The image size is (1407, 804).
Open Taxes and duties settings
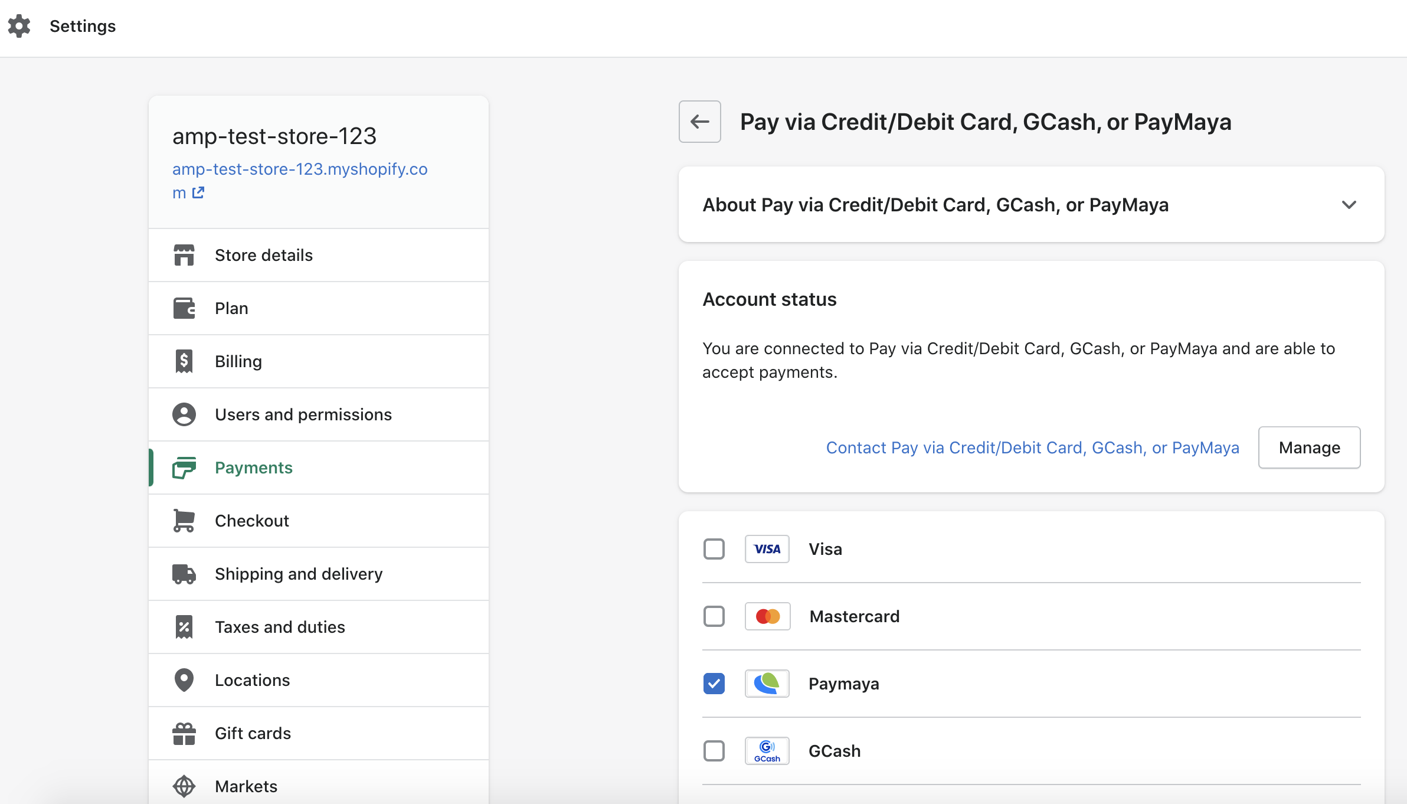click(x=280, y=627)
